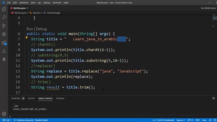This screenshot has height=122, width=217.
Task: Click the Run CodeLens link above main
Action: point(30,29)
